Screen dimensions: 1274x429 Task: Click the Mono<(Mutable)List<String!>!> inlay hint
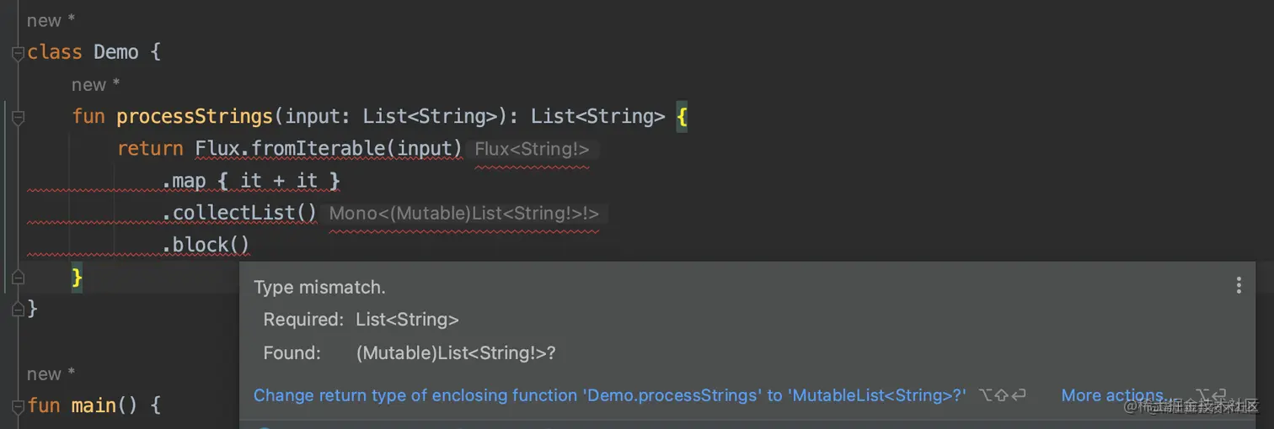pos(463,214)
